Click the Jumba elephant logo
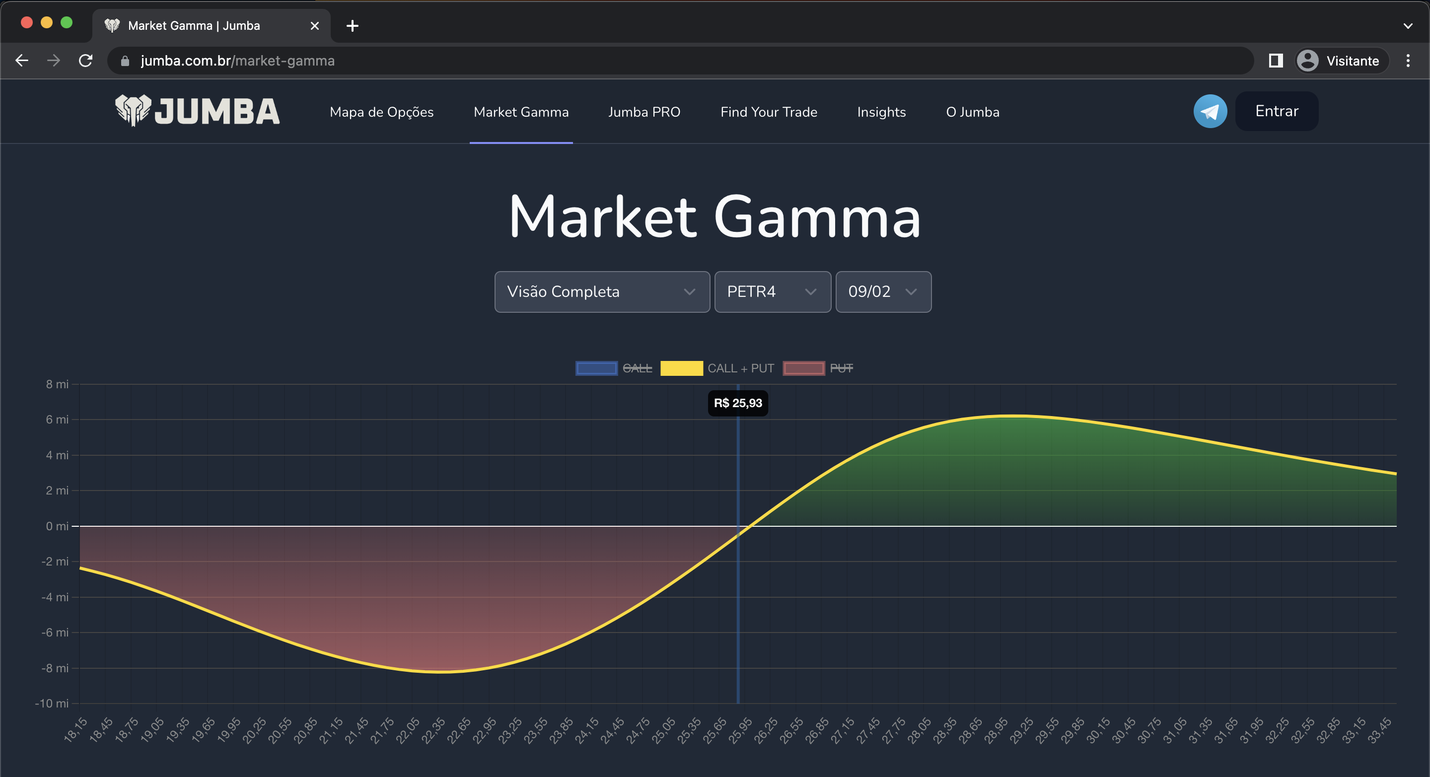 pyautogui.click(x=132, y=111)
